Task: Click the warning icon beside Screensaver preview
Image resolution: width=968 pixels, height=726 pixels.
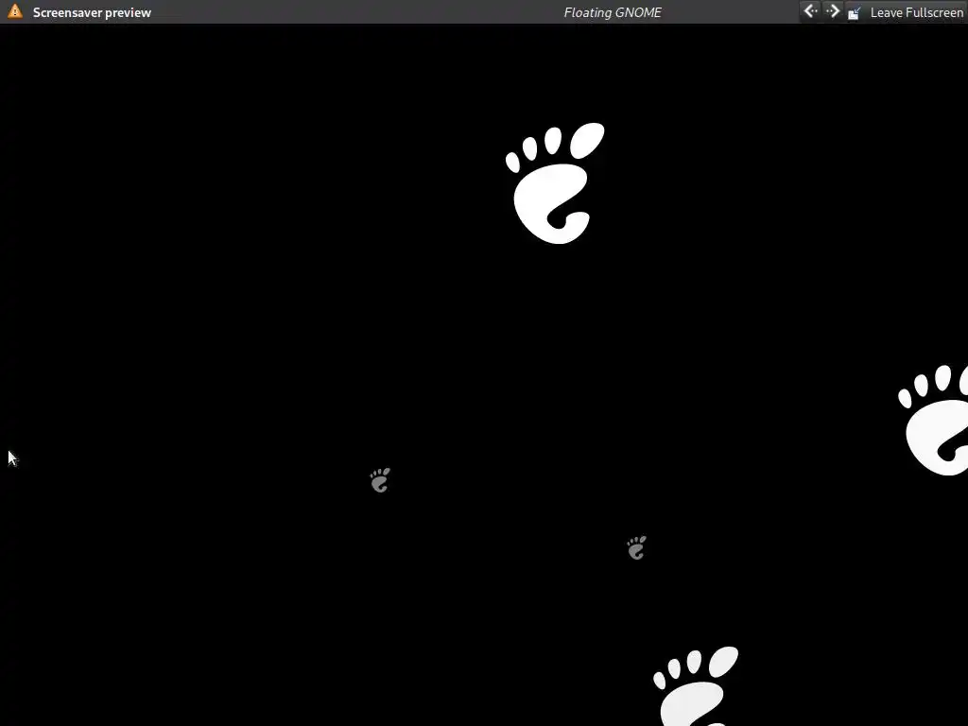Action: [15, 11]
